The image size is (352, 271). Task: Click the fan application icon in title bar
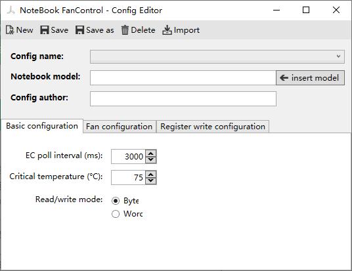tap(11, 10)
